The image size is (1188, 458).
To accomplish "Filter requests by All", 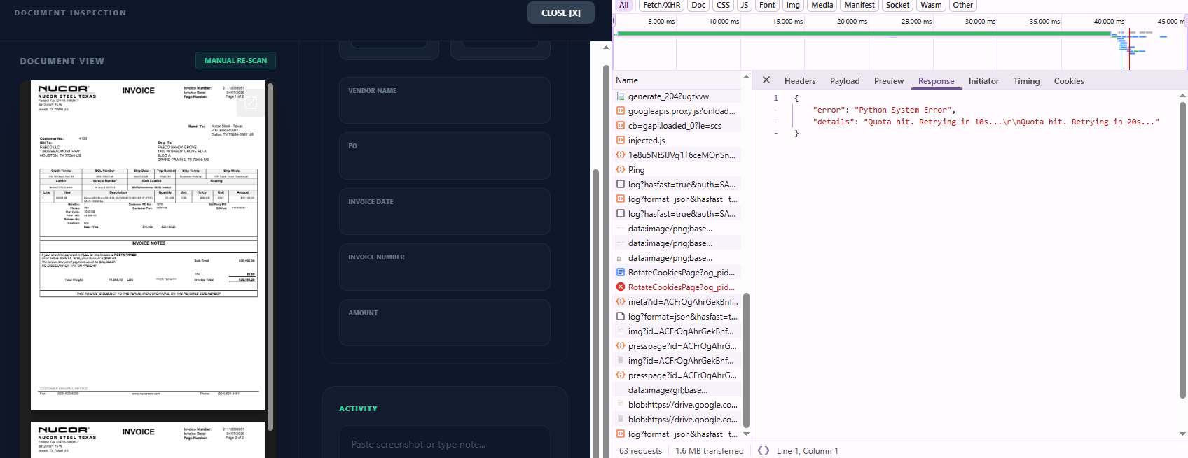I will 623,5.
